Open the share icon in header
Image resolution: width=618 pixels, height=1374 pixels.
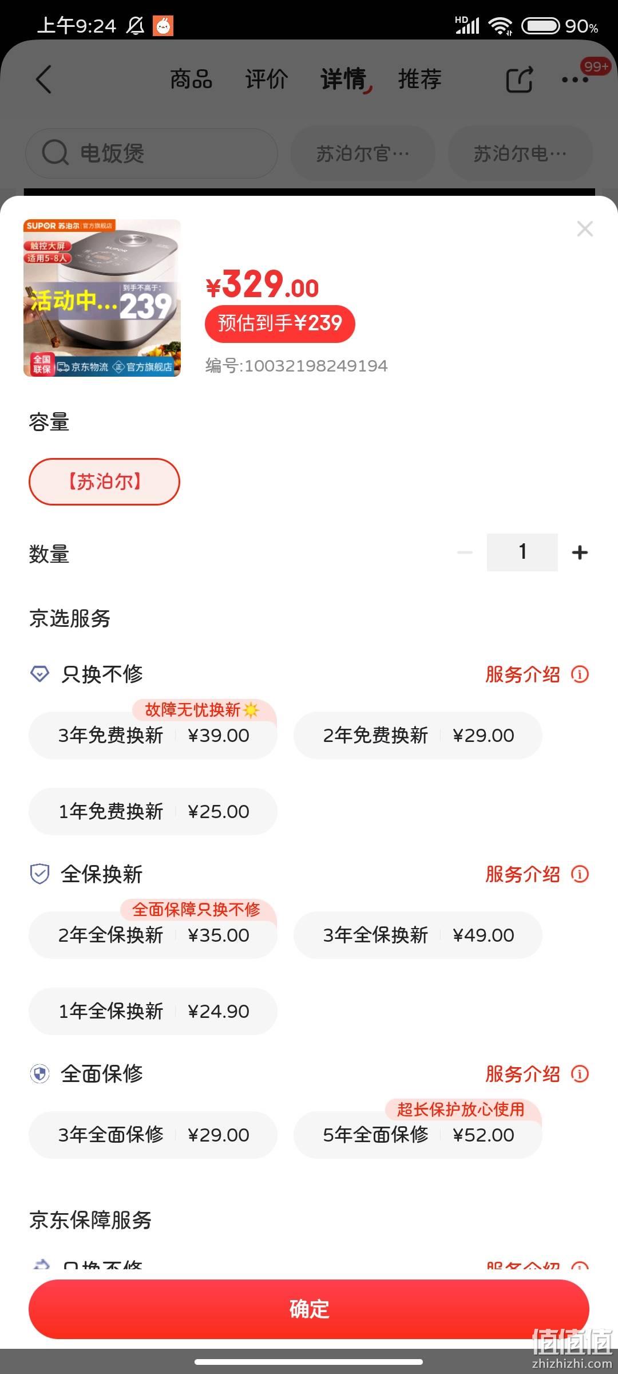(x=520, y=80)
